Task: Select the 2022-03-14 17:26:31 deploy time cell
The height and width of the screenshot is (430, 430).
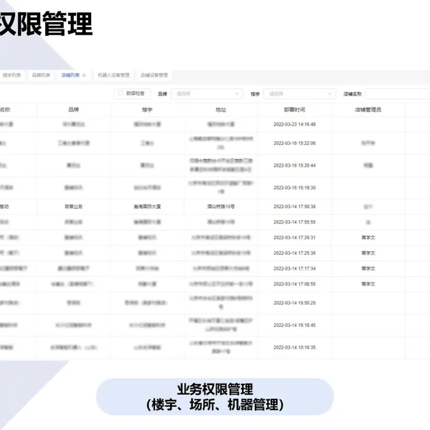Action: pyautogui.click(x=295, y=237)
